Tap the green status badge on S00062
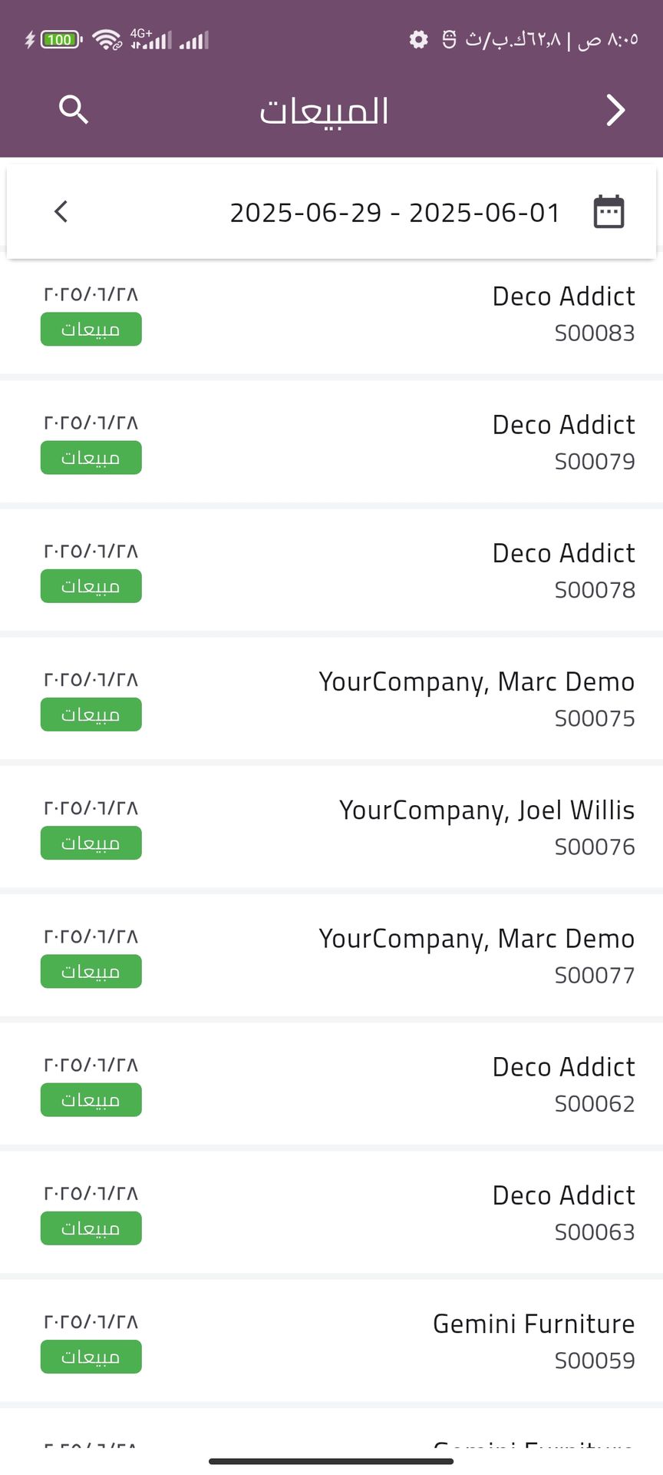This screenshot has width=663, height=1475. [x=91, y=1100]
